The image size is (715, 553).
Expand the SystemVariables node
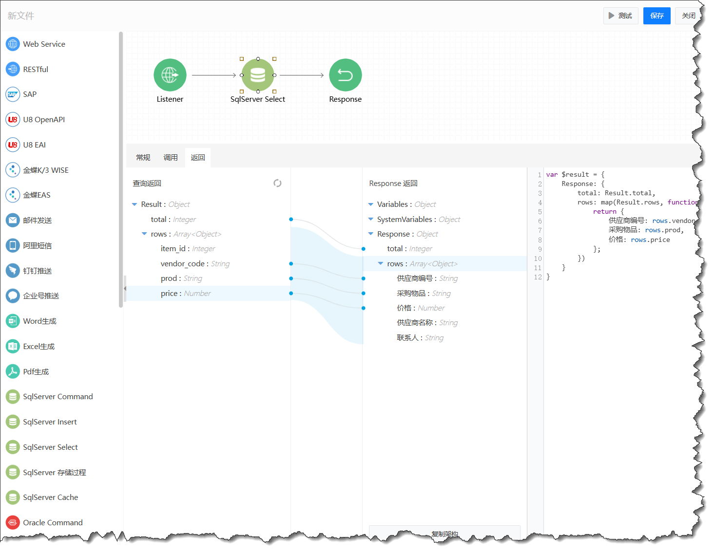(x=371, y=220)
